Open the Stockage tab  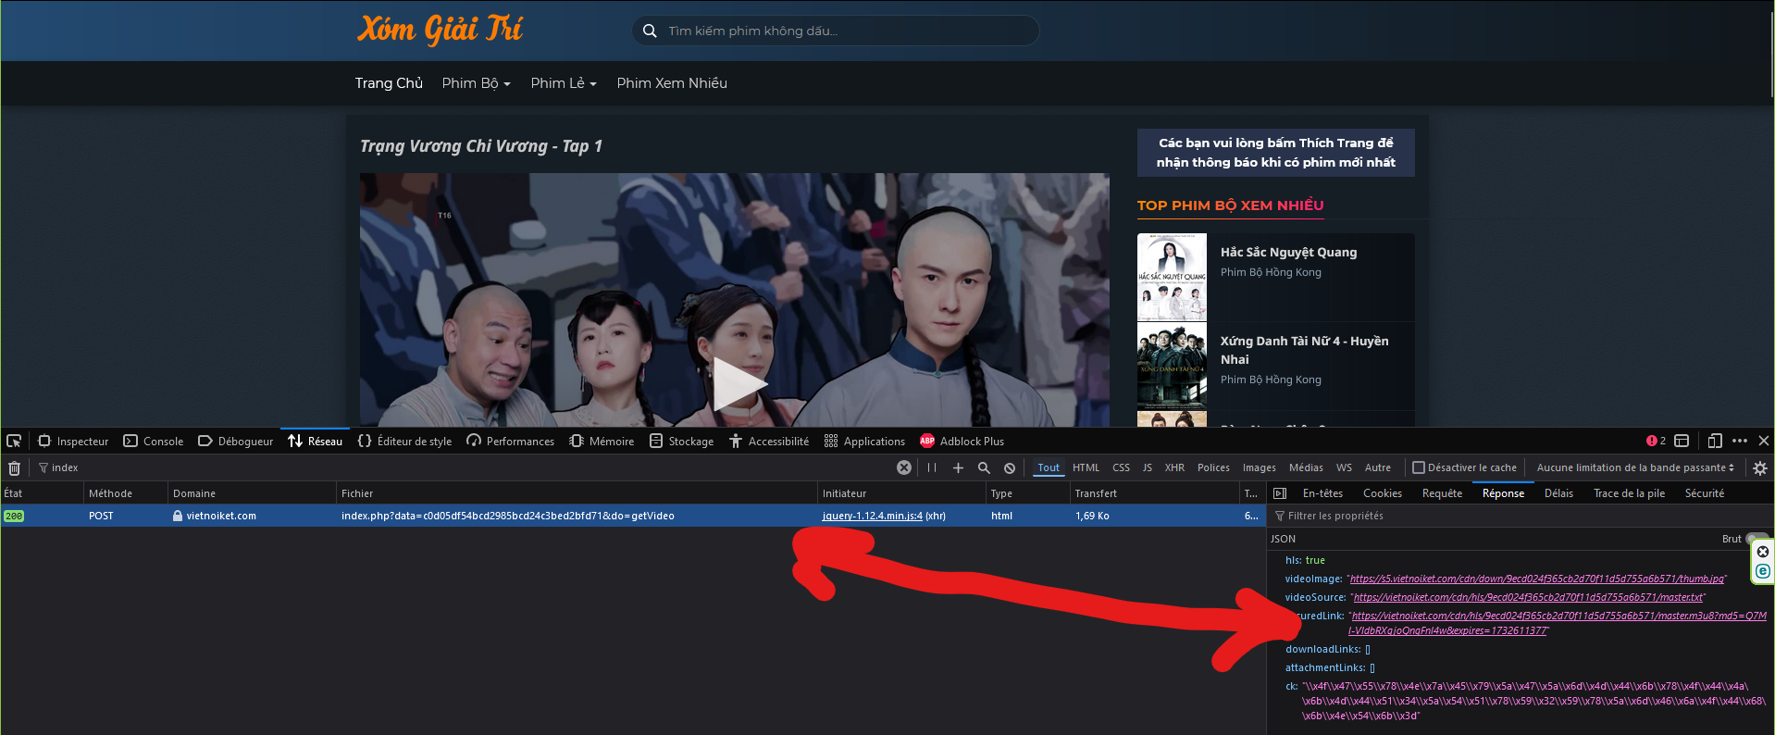(x=682, y=442)
